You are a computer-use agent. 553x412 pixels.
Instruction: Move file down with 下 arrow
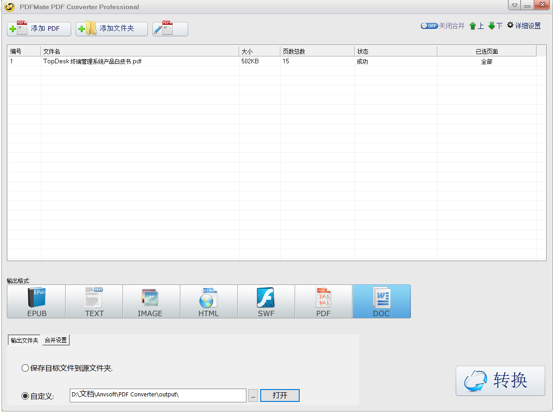[x=495, y=26]
